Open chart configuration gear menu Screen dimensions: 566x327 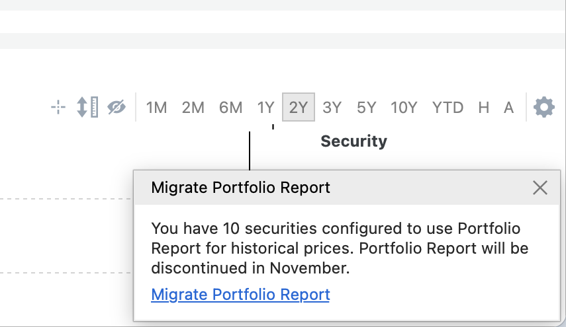(543, 107)
